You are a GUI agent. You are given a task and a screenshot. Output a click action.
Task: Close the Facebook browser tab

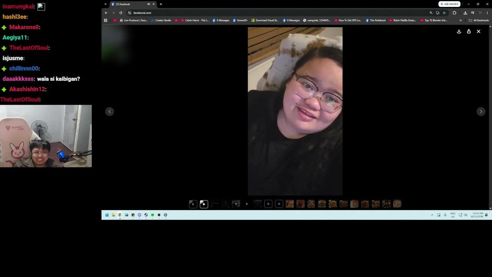click(153, 4)
